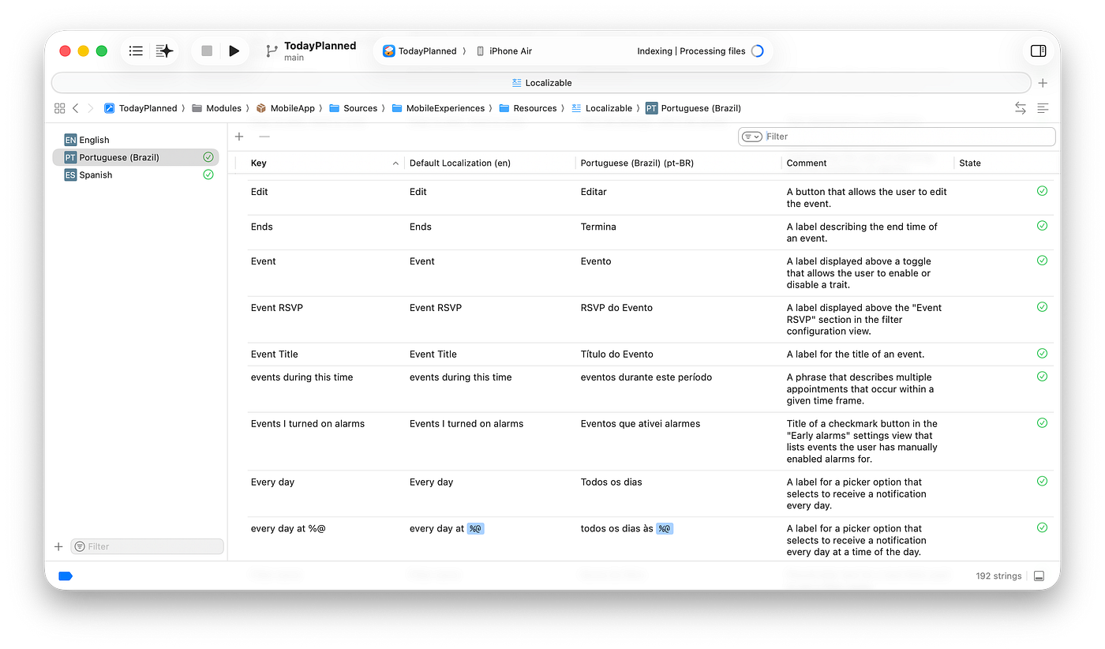Screen dimensions: 1105x649
Task: Toggle the navigator sidebar list icon
Action: 136,51
